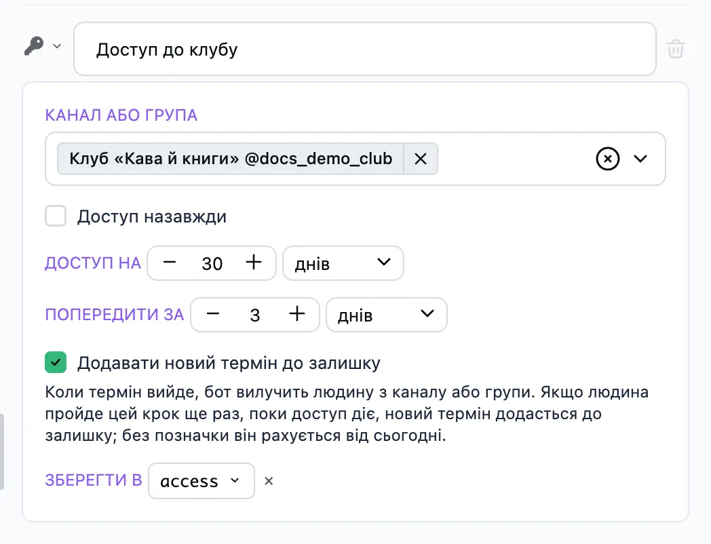Viewport: 711px width, 544px height.
Task: Uncheck "Додавати новий термін до залишку"
Action: 56,362
